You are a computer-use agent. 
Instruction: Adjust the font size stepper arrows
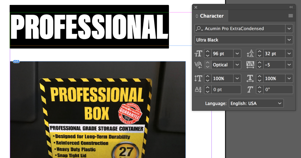pos(208,53)
